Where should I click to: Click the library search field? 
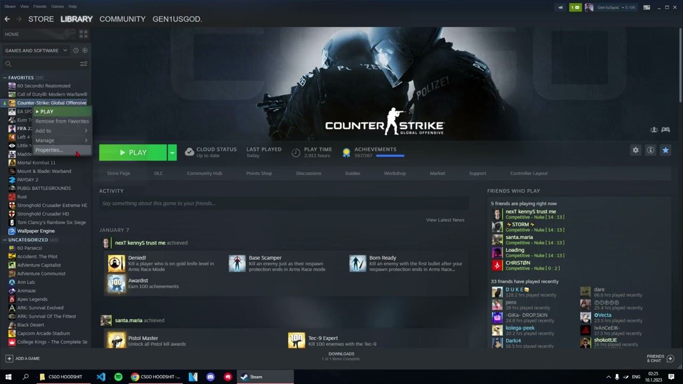tap(42, 64)
